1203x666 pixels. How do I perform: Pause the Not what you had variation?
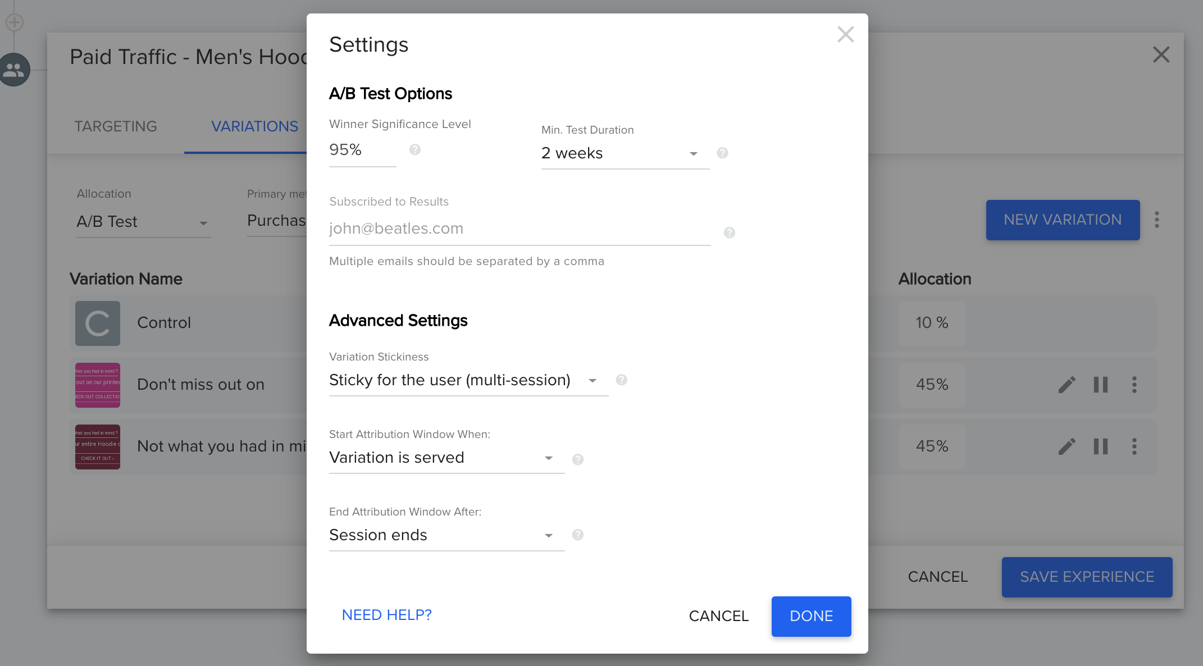pyautogui.click(x=1101, y=446)
